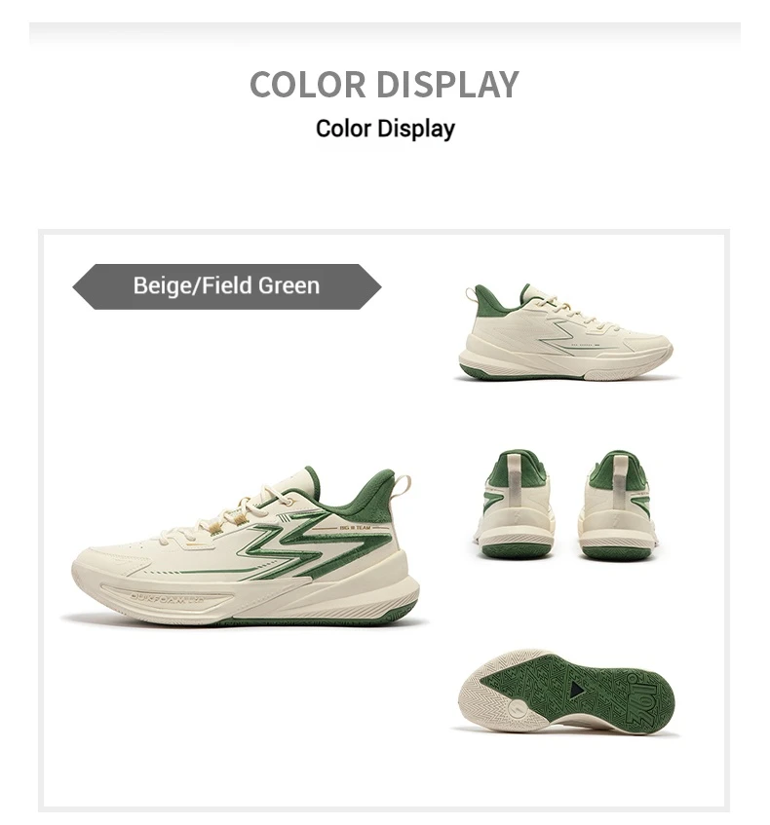The width and height of the screenshot is (770, 825).
Task: Click the embossed foam text on midsole
Action: [x=166, y=597]
